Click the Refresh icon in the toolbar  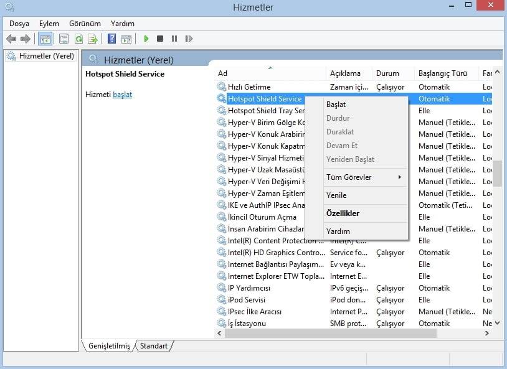[x=78, y=39]
